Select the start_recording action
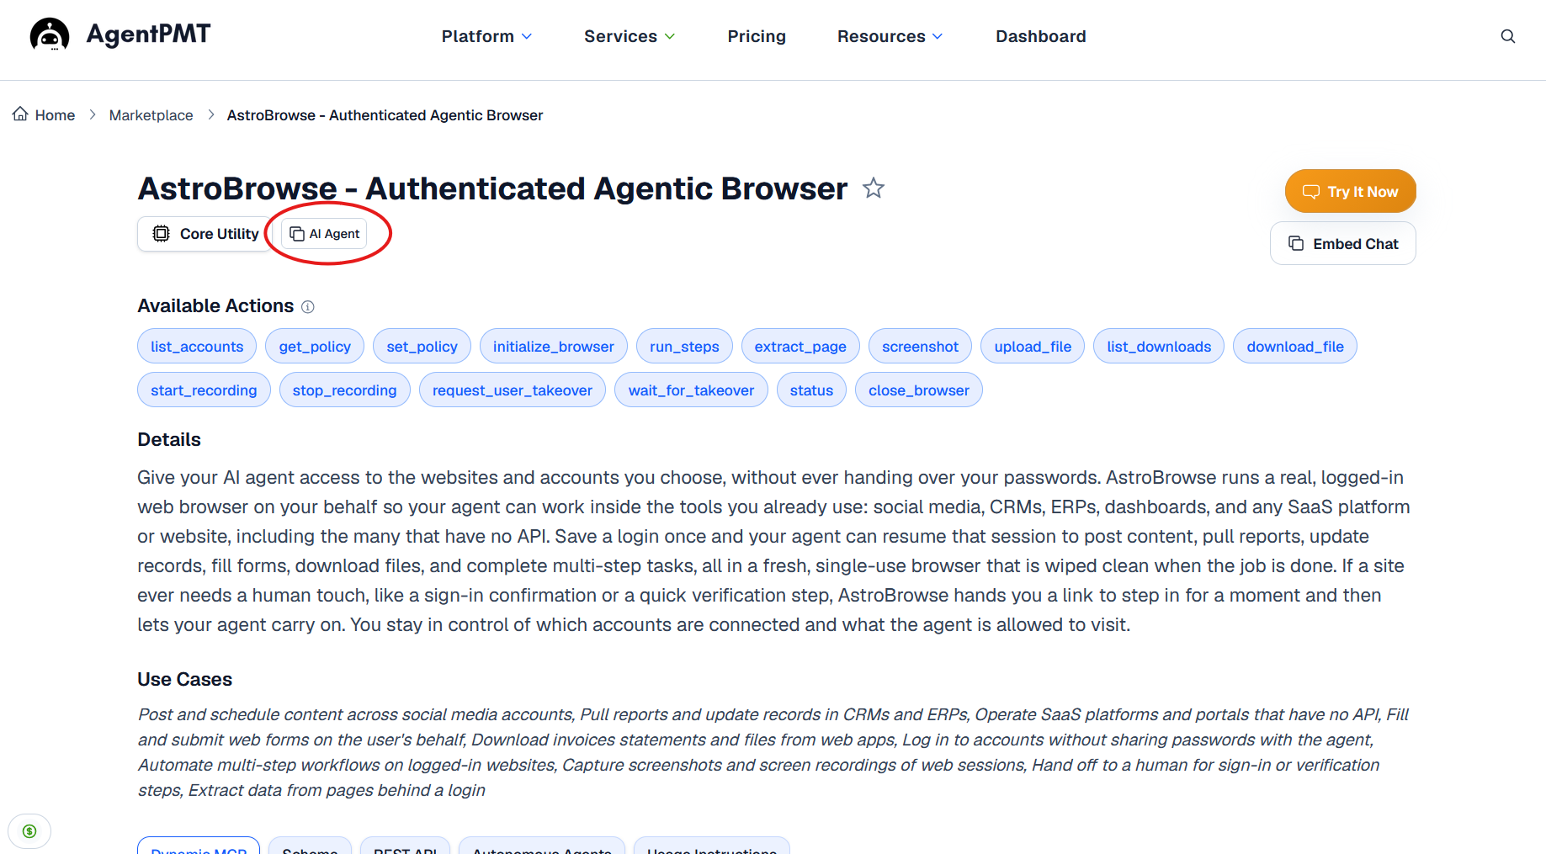This screenshot has height=854, width=1546. [204, 390]
